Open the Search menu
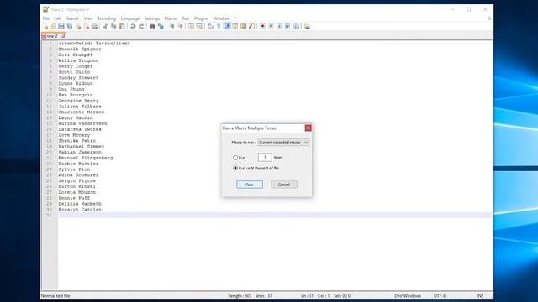The height and width of the screenshot is (302, 538). (x=72, y=18)
